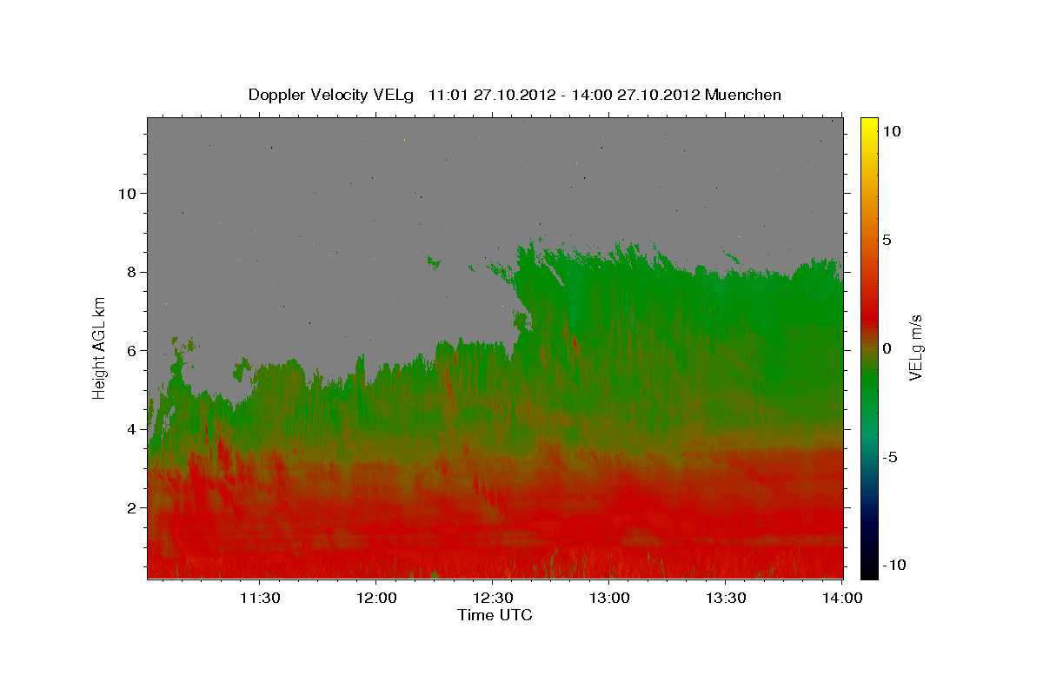The height and width of the screenshot is (695, 1043).
Task: Click the colorbar tick label -5
Action: [x=888, y=456]
